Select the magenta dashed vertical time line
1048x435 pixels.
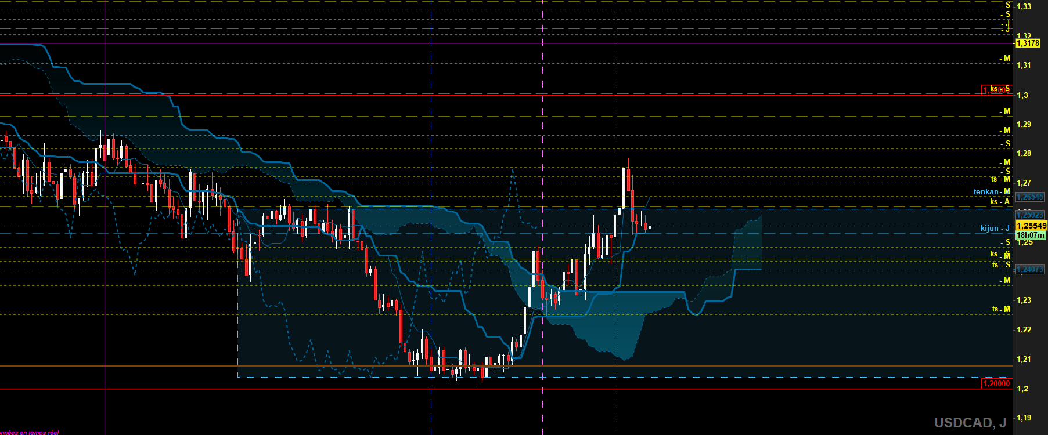coord(542,217)
